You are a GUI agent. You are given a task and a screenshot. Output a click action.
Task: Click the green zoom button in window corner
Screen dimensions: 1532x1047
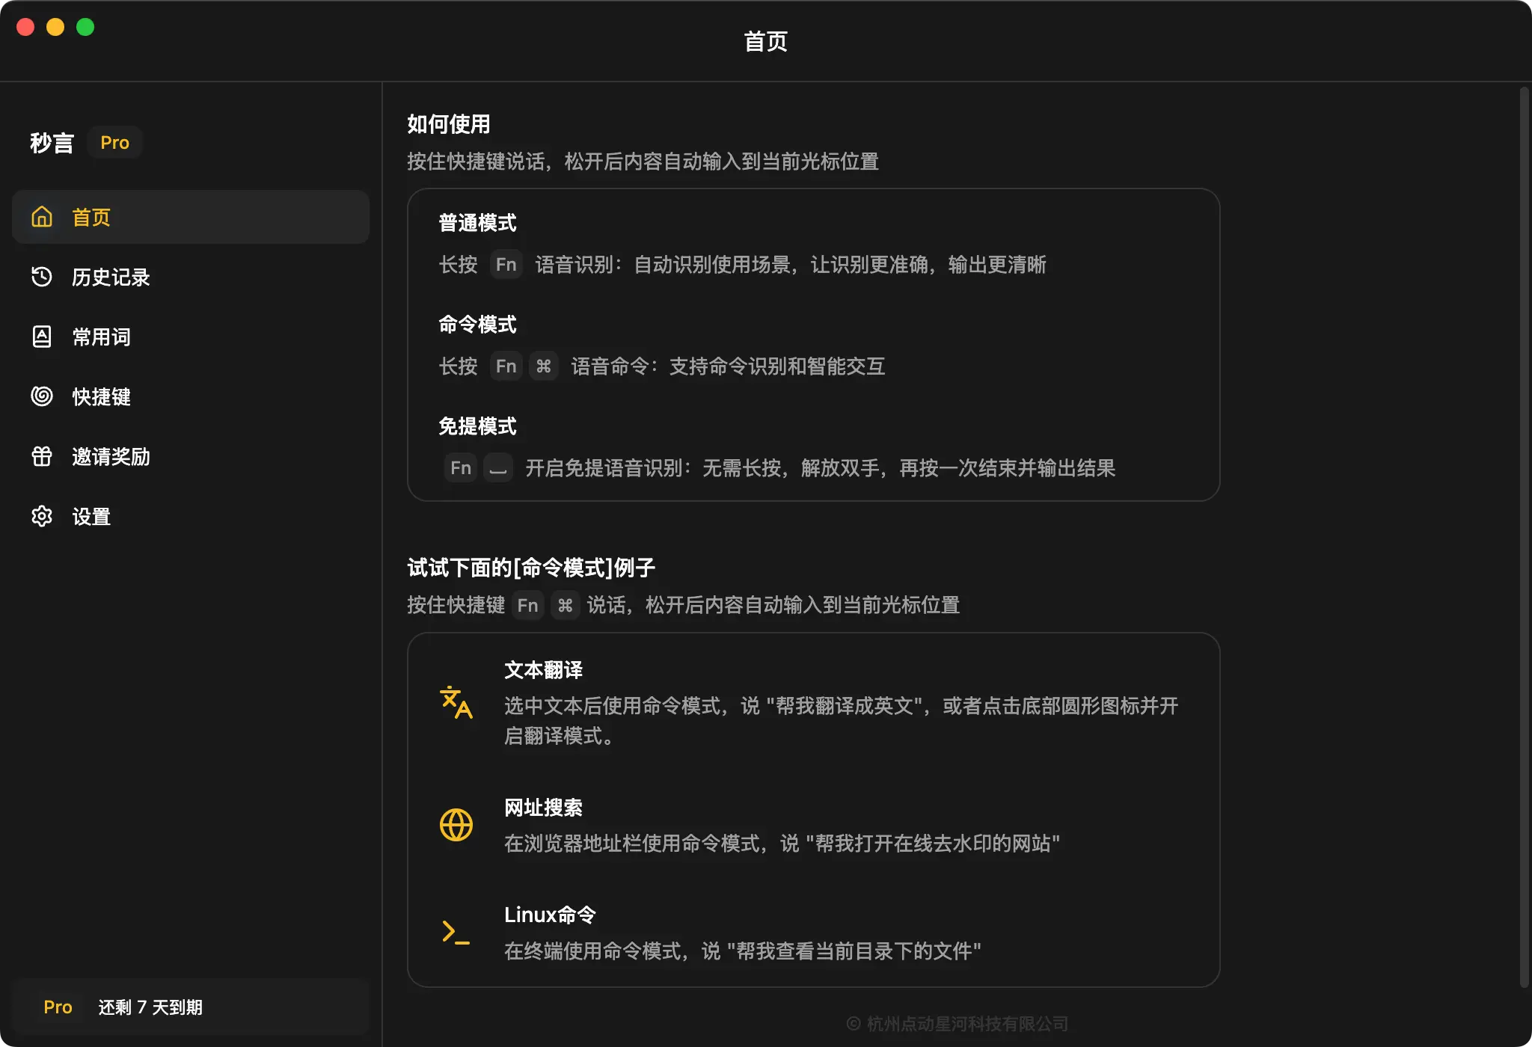[86, 27]
